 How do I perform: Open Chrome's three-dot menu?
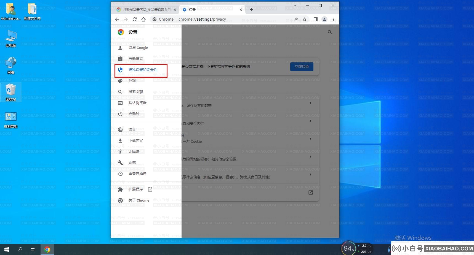pos(333,19)
